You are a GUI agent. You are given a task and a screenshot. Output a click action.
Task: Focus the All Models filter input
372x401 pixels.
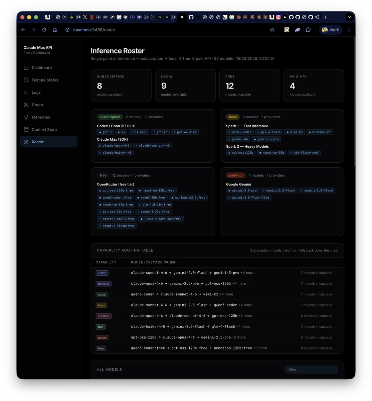pos(312,370)
